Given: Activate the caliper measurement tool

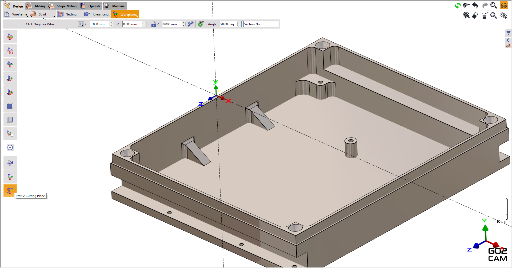Looking at the screenshot, I should (x=466, y=5).
